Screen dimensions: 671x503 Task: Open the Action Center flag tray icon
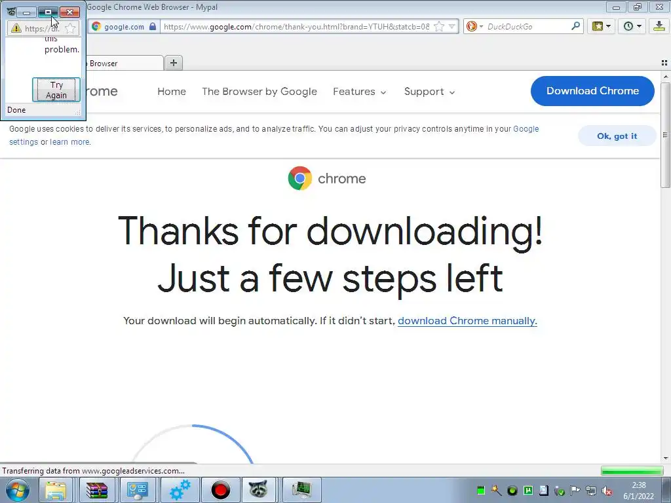tap(575, 491)
